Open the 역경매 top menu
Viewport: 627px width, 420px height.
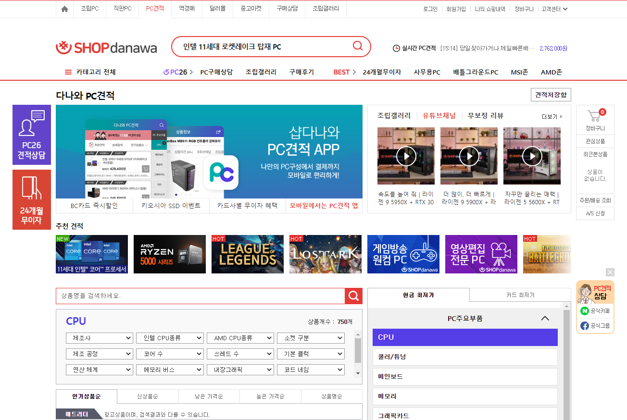click(x=187, y=9)
